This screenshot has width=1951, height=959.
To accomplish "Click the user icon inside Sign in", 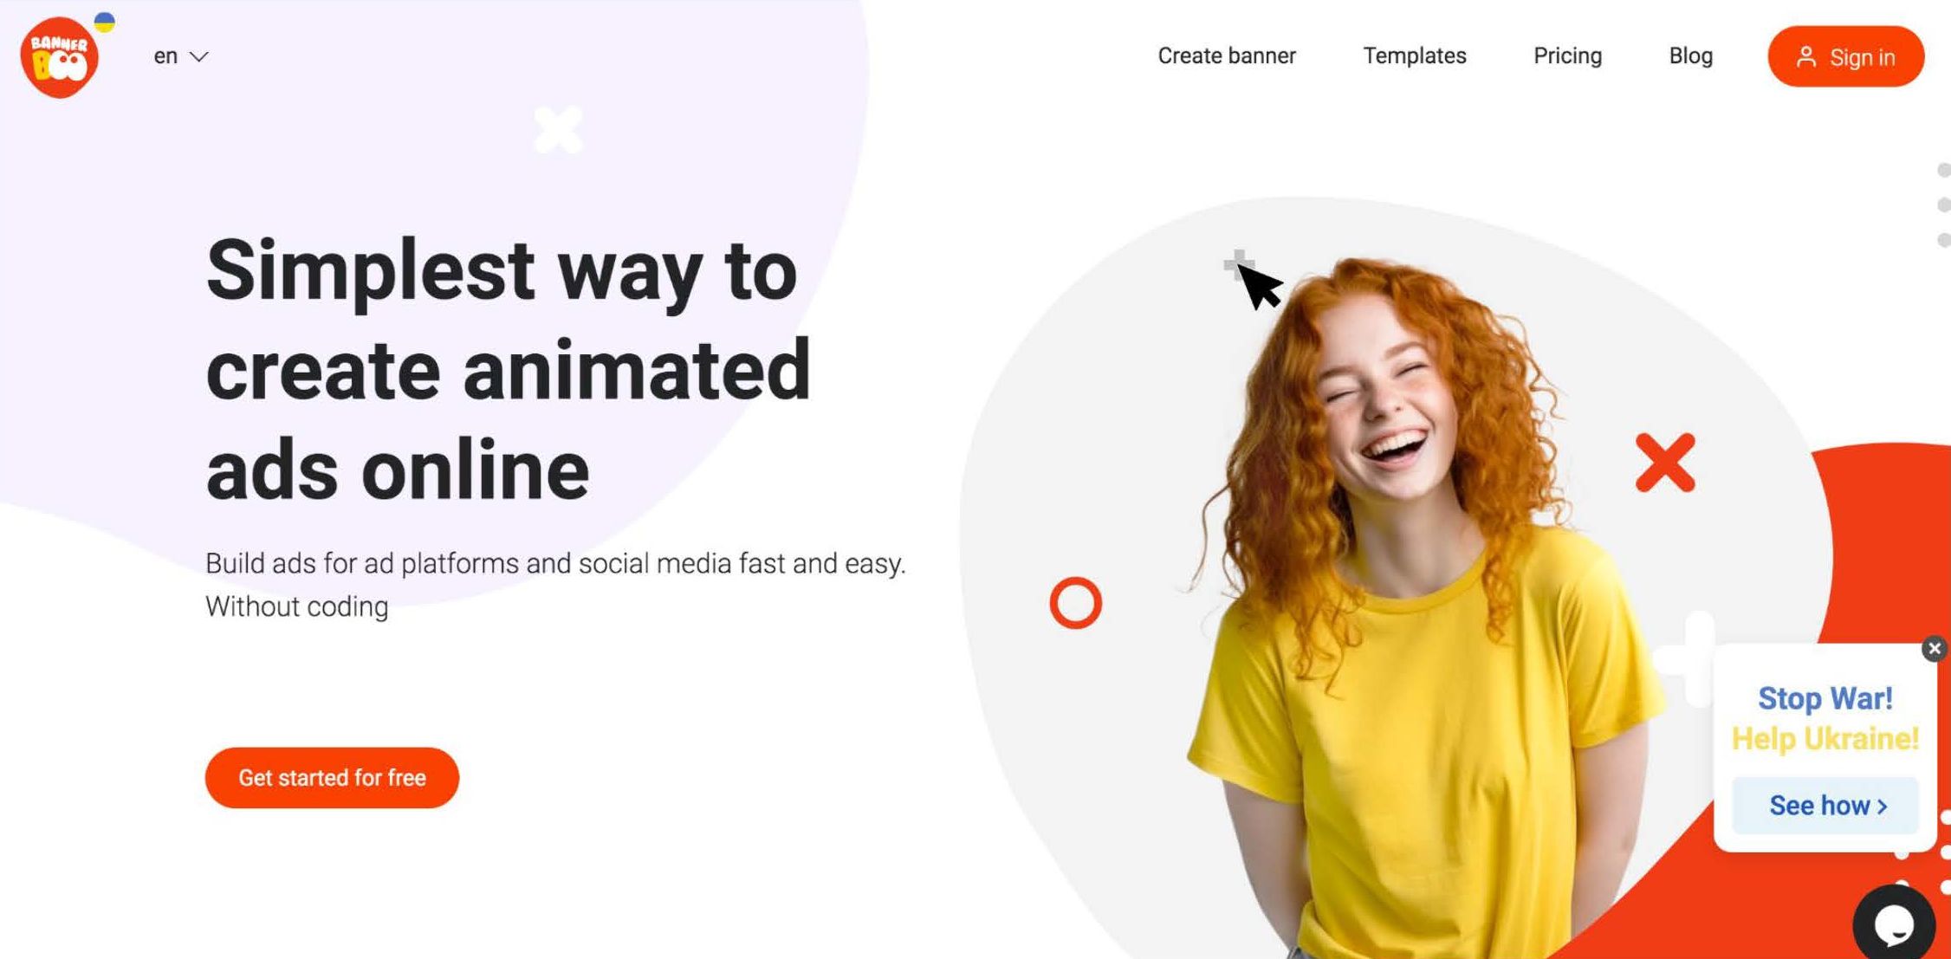I will (x=1805, y=57).
